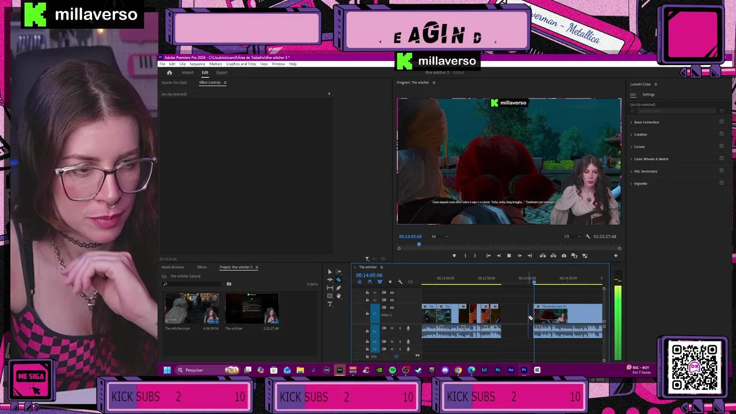Toggle V2 track output eye icon

392,300
